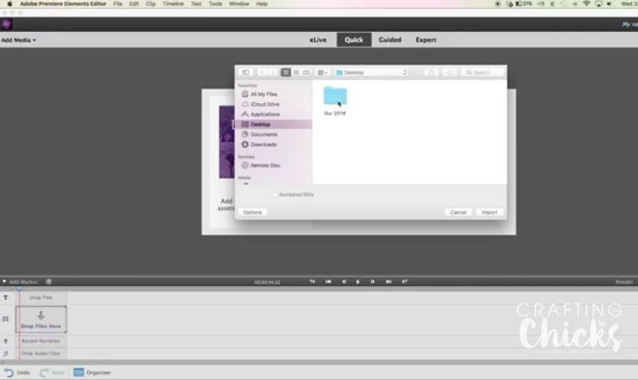Screen dimensions: 638x380
Task: Select column view in file dialog
Action: point(306,72)
